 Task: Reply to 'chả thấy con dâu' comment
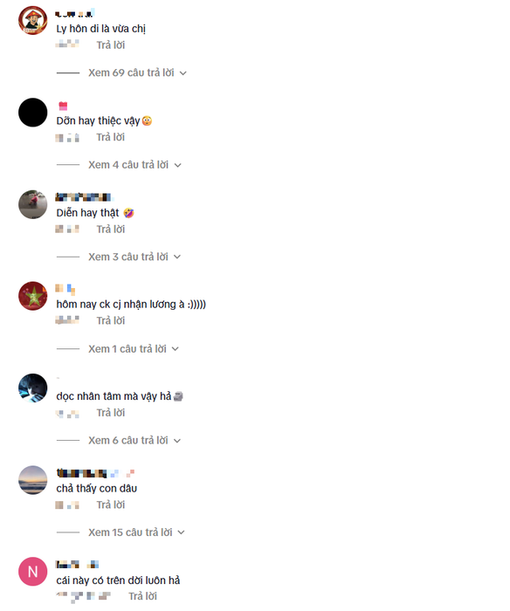click(x=111, y=505)
